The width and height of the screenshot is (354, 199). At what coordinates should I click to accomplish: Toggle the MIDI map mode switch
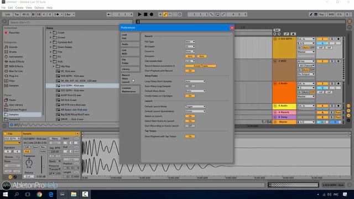point(331,14)
